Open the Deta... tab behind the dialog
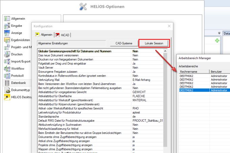 pyautogui.click(x=226, y=34)
